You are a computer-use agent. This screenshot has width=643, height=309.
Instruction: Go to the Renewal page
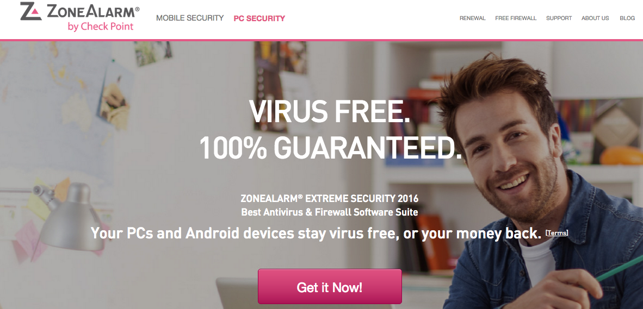point(472,18)
